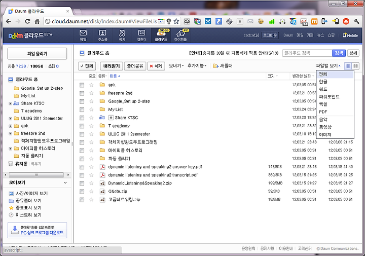Select 파워포인트 in file type menu
365x256 pixels.
(335, 97)
